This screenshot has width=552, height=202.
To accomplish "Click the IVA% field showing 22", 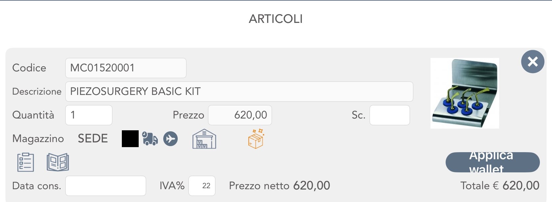I will click(202, 186).
